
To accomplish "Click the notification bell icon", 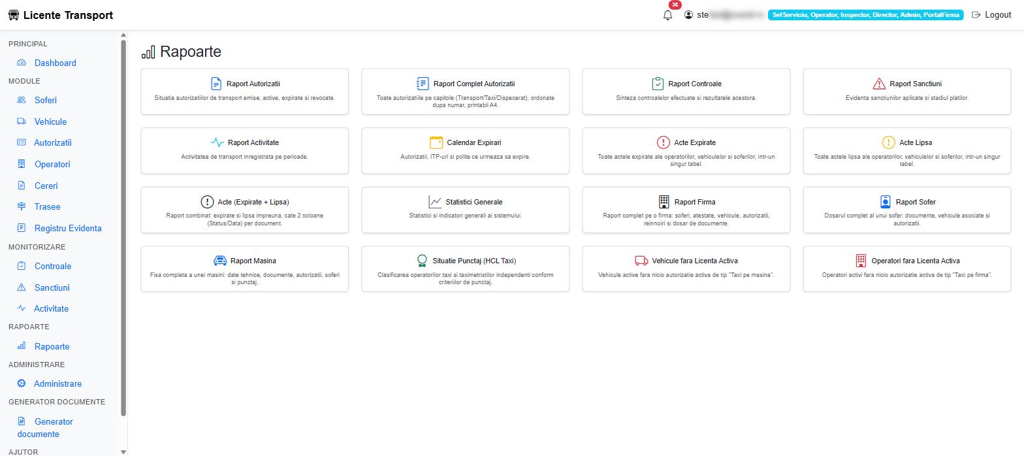I will point(667,15).
